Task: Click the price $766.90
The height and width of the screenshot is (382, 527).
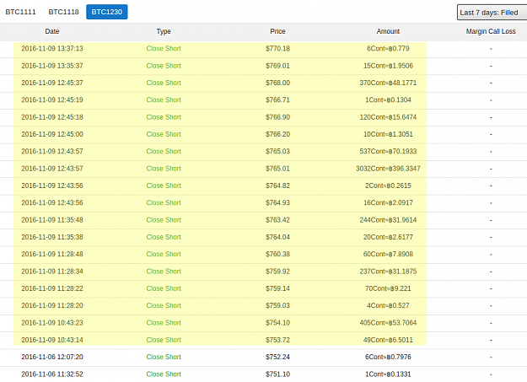Action: pos(277,117)
